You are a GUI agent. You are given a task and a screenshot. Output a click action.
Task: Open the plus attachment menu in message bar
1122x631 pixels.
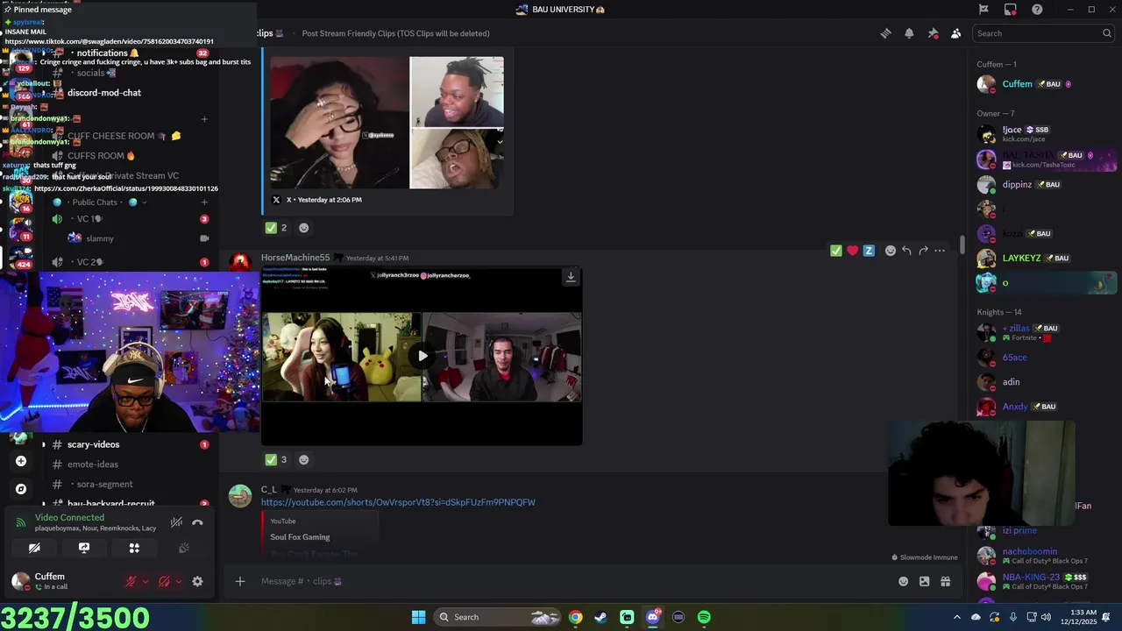coord(240,581)
